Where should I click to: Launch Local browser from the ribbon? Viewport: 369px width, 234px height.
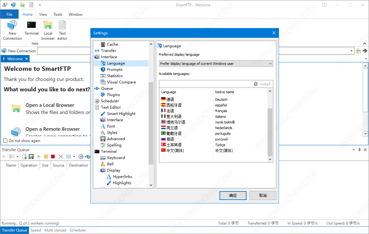(x=48, y=30)
